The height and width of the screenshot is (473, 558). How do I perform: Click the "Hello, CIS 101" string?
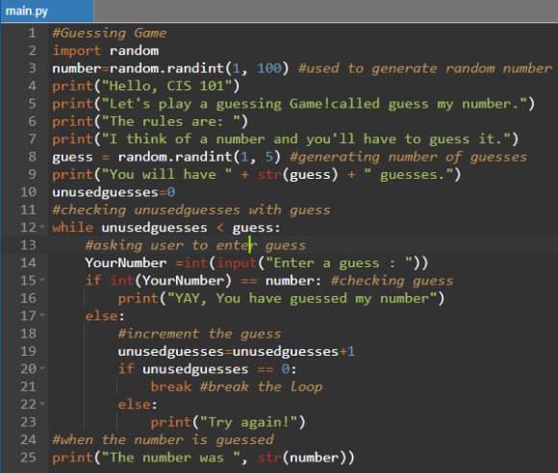click(166, 87)
